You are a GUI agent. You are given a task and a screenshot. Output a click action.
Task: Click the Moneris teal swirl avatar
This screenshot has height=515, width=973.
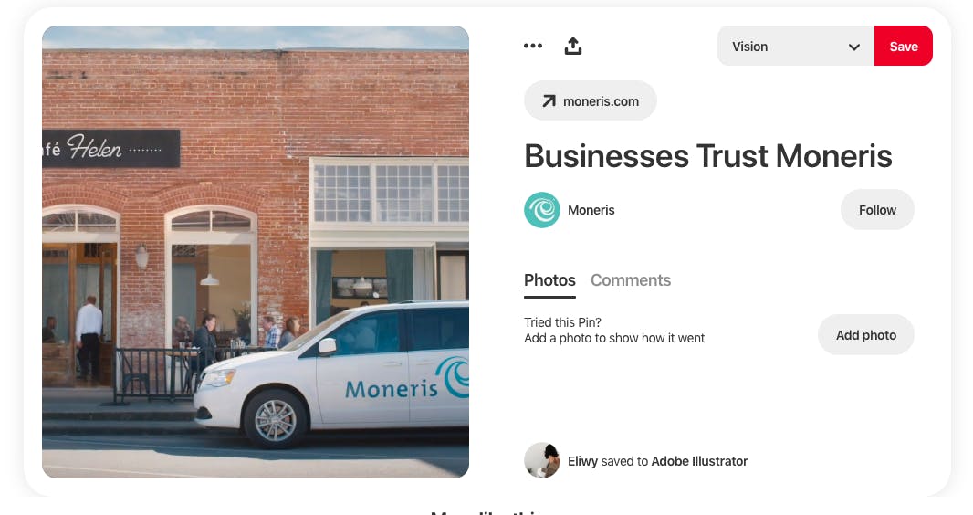click(542, 210)
